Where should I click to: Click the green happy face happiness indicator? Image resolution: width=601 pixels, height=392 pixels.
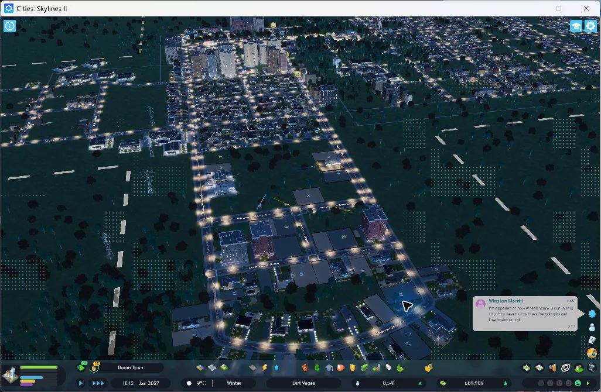(578, 383)
